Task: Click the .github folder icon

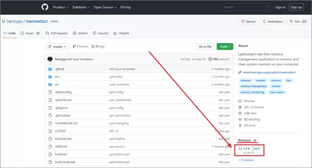Action: pos(50,69)
